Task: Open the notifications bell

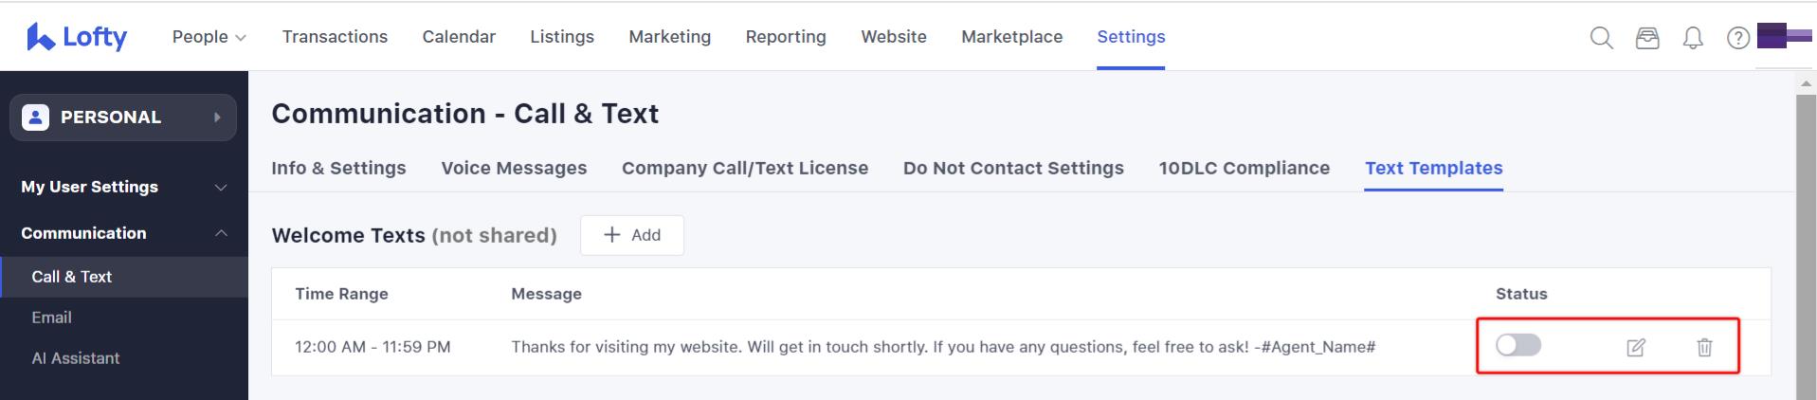Action: tap(1693, 38)
